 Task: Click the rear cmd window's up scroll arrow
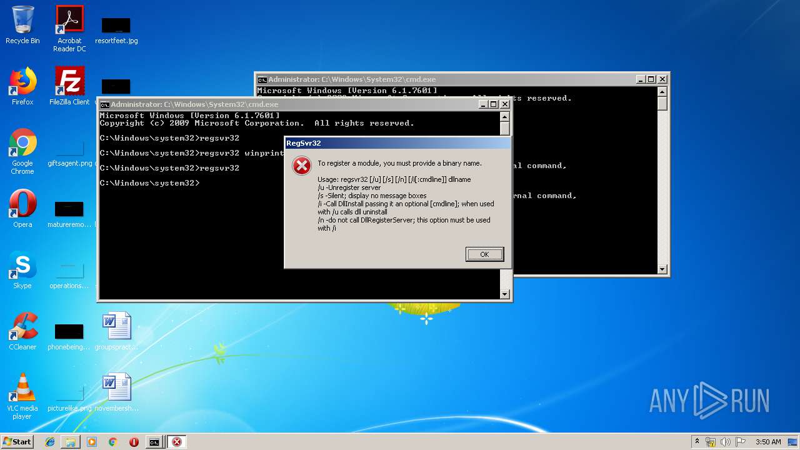point(662,92)
